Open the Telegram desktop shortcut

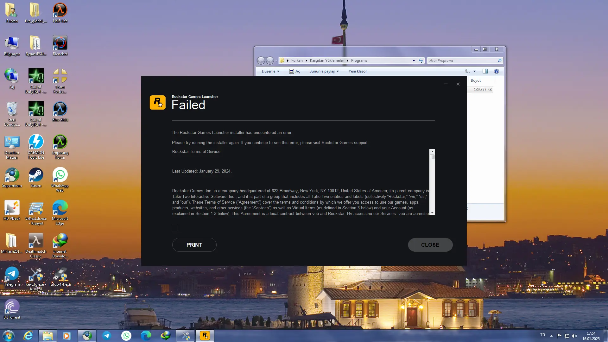12,276
